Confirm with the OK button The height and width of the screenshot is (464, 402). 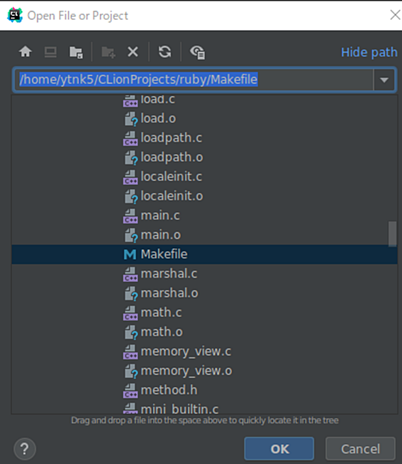279,449
